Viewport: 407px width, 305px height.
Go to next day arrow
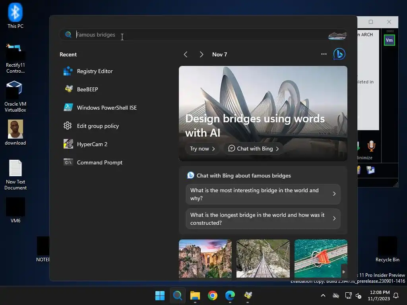coord(201,54)
